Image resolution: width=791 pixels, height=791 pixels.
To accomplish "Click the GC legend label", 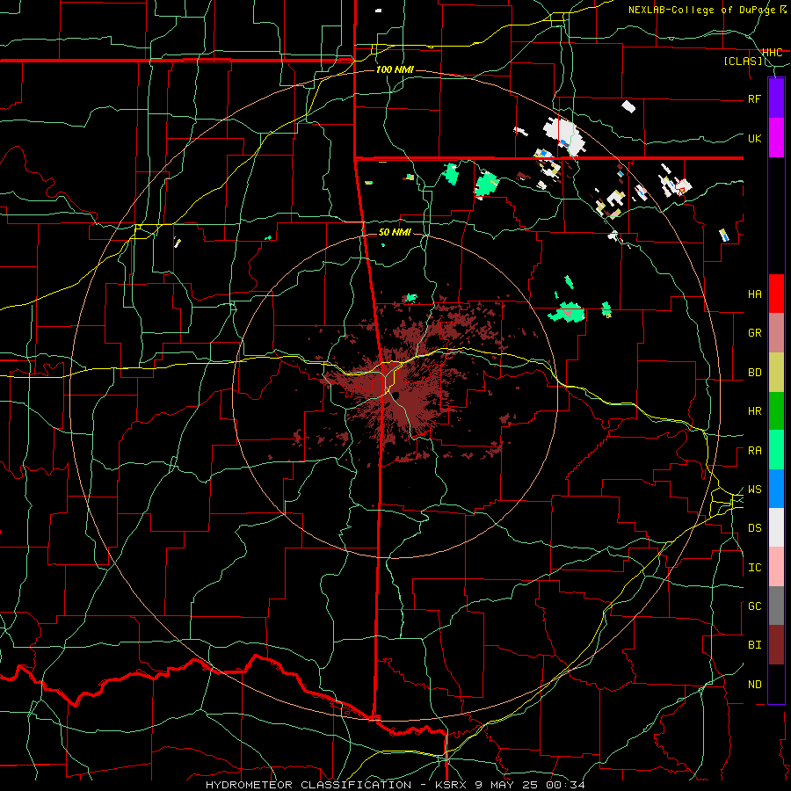I will pyautogui.click(x=755, y=606).
